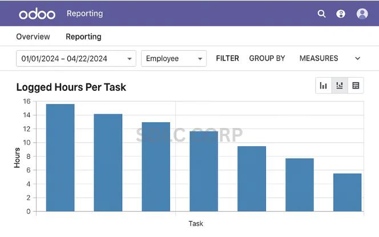379x237 pixels.
Task: Click the 16 y-axis tick label
Action: point(27,101)
